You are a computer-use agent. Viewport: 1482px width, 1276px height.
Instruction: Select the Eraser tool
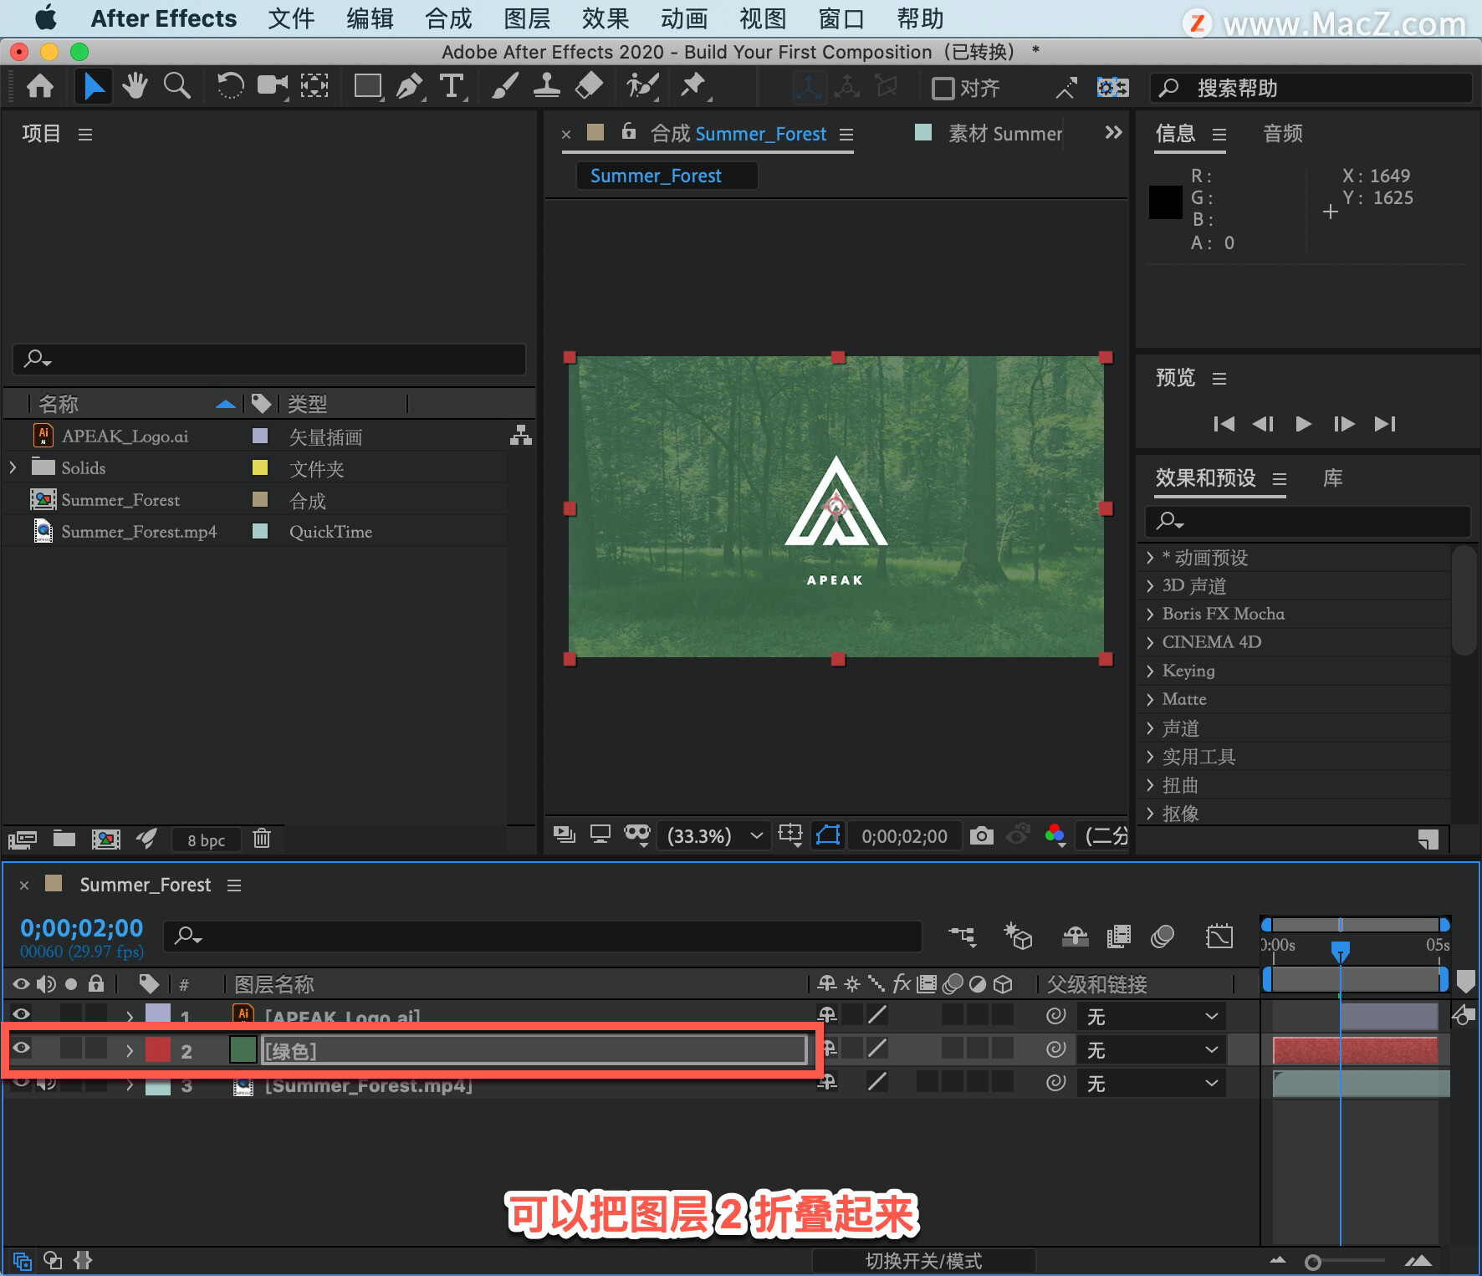tap(590, 87)
